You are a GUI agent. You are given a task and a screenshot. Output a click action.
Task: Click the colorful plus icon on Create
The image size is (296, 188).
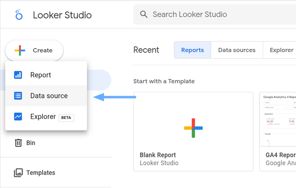pos(20,50)
